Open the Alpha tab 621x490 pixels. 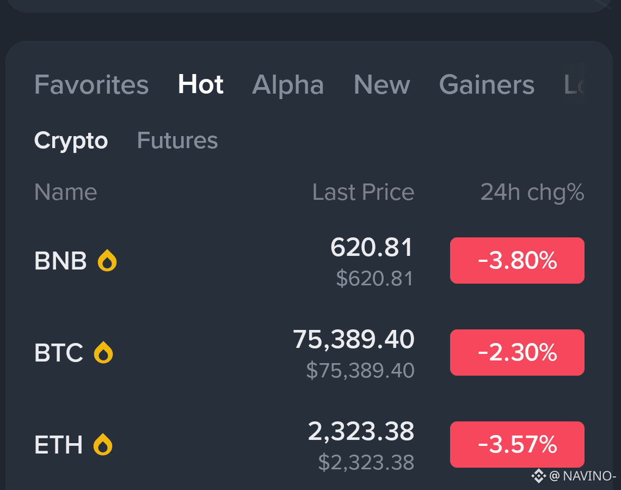[288, 84]
